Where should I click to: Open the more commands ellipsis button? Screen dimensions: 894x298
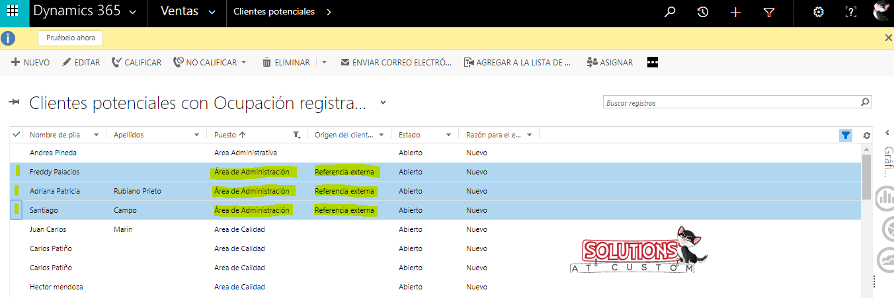click(653, 62)
